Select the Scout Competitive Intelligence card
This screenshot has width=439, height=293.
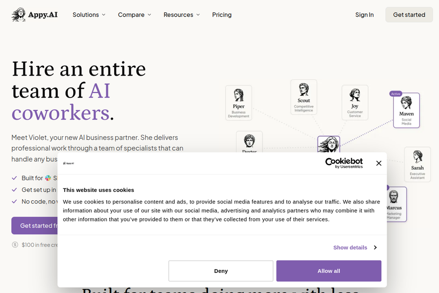point(304,97)
